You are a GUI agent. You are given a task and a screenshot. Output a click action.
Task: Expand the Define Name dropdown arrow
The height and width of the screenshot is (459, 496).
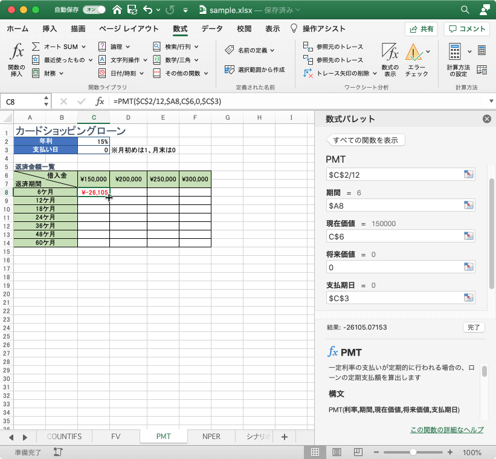[272, 50]
